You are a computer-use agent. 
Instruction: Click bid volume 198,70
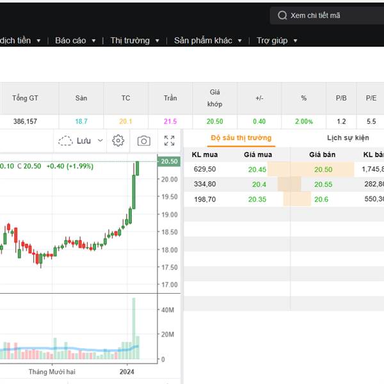point(205,199)
